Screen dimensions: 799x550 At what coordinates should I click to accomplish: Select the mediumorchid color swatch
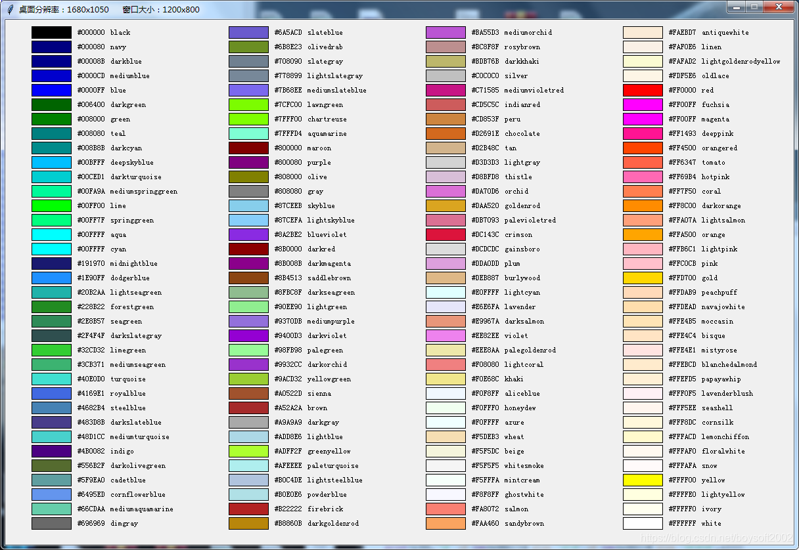[x=445, y=33]
